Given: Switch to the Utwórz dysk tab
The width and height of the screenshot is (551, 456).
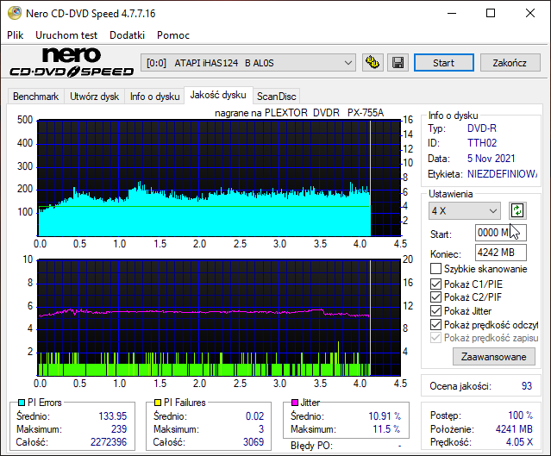Looking at the screenshot, I should (95, 97).
